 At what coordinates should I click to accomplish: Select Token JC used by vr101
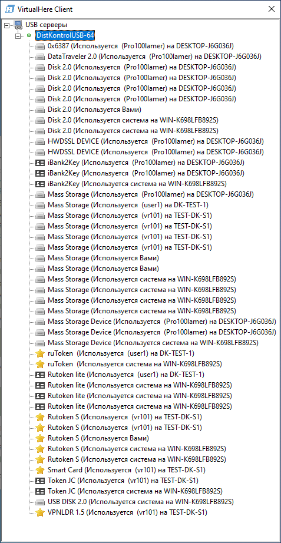coord(123,481)
